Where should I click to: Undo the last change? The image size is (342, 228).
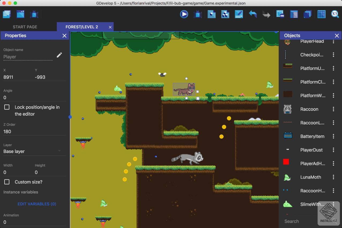pos(253,14)
